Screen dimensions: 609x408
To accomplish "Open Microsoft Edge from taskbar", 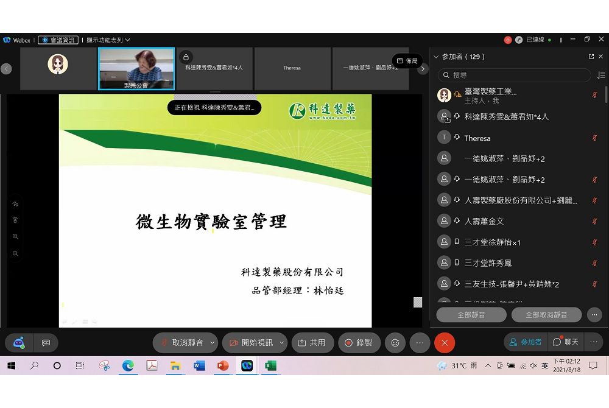I will tap(128, 366).
